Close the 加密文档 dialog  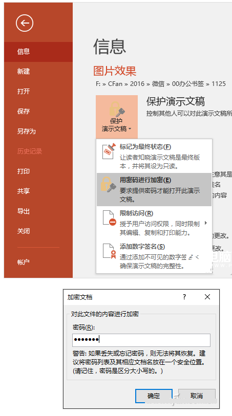[207, 297]
